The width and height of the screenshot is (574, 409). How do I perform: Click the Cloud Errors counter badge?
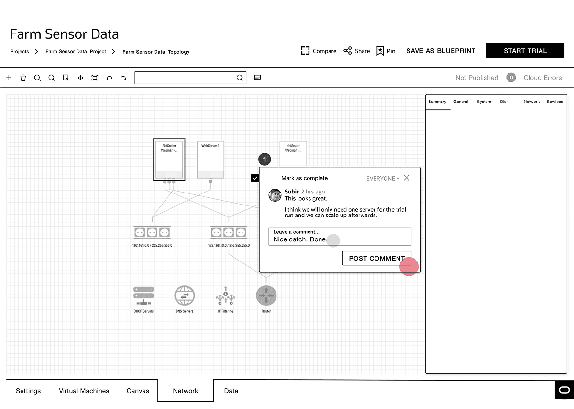(511, 77)
